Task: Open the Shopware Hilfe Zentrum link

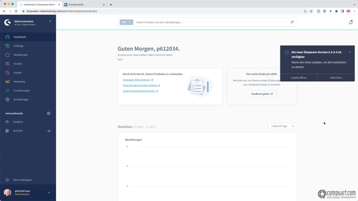Action: click(138, 80)
